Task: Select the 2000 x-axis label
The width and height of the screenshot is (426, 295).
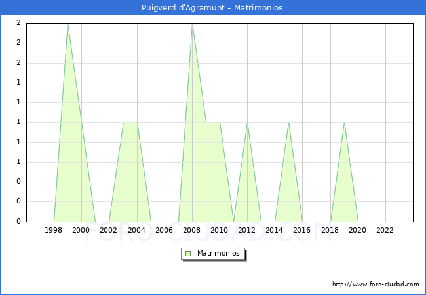Action: pyautogui.click(x=81, y=230)
